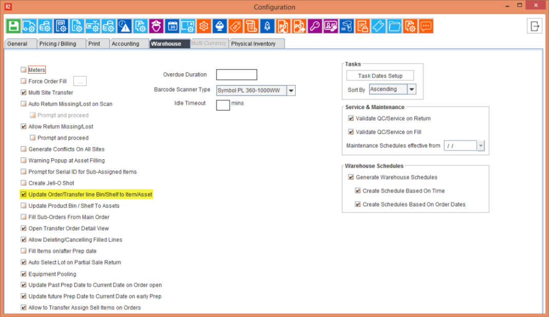The height and width of the screenshot is (317, 549).
Task: Click the green Save icon
Action: pyautogui.click(x=13, y=26)
